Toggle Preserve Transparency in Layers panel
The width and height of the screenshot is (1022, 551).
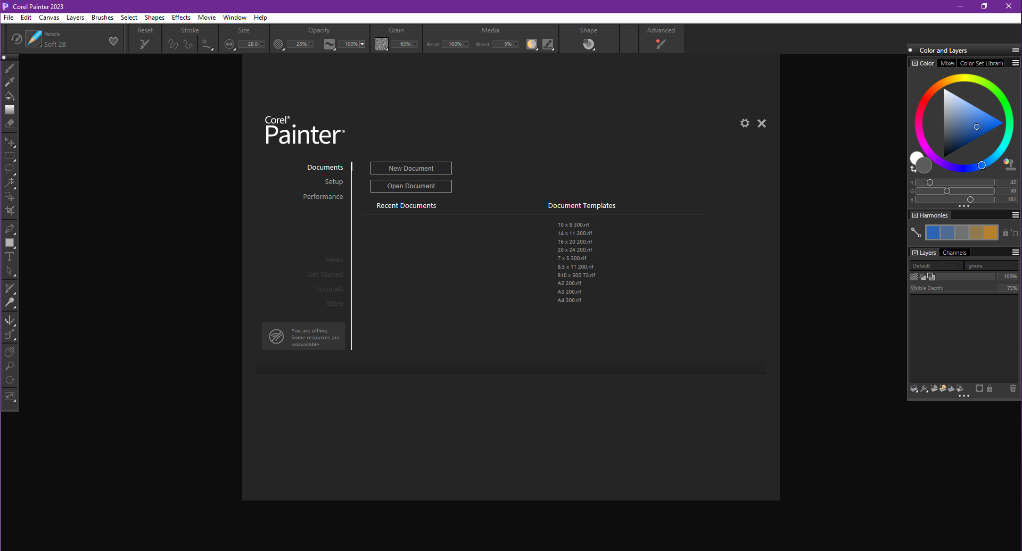(x=914, y=277)
